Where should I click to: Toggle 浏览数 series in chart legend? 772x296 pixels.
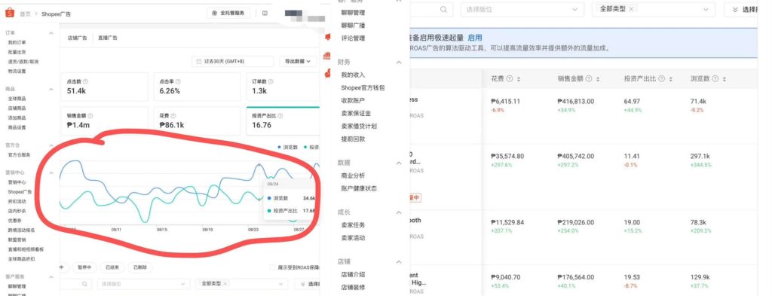[x=288, y=147]
